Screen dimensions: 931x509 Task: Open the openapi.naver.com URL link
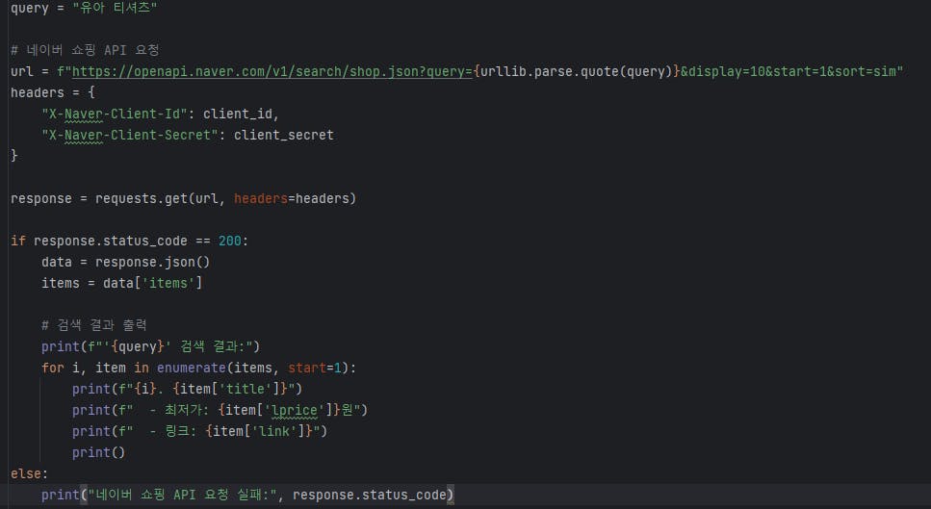[x=272, y=71]
